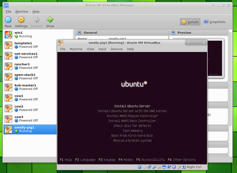Choose Install Ubuntu Server boot option

132,106
